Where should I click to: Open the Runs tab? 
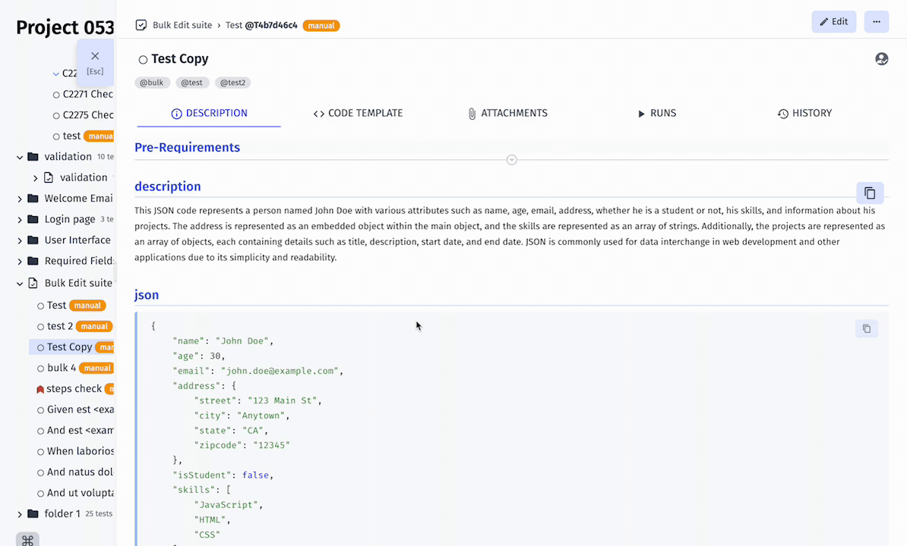click(656, 114)
